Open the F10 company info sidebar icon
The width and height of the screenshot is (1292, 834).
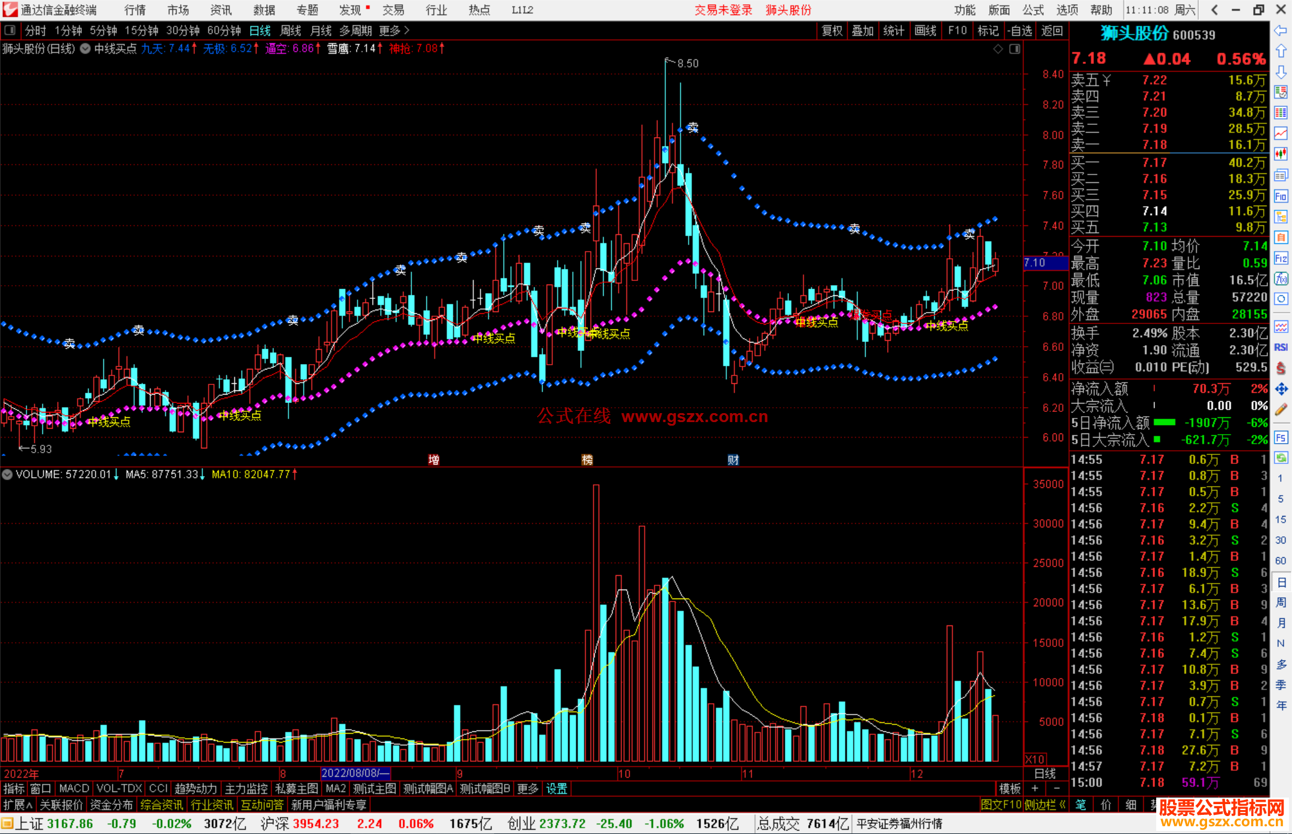(1281, 197)
